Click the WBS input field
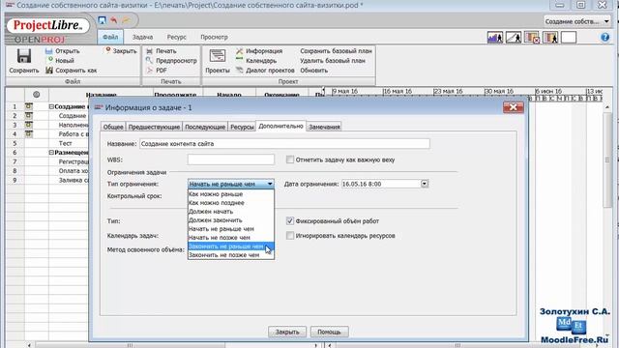Screen dimensions: 619x348 coord(231,159)
